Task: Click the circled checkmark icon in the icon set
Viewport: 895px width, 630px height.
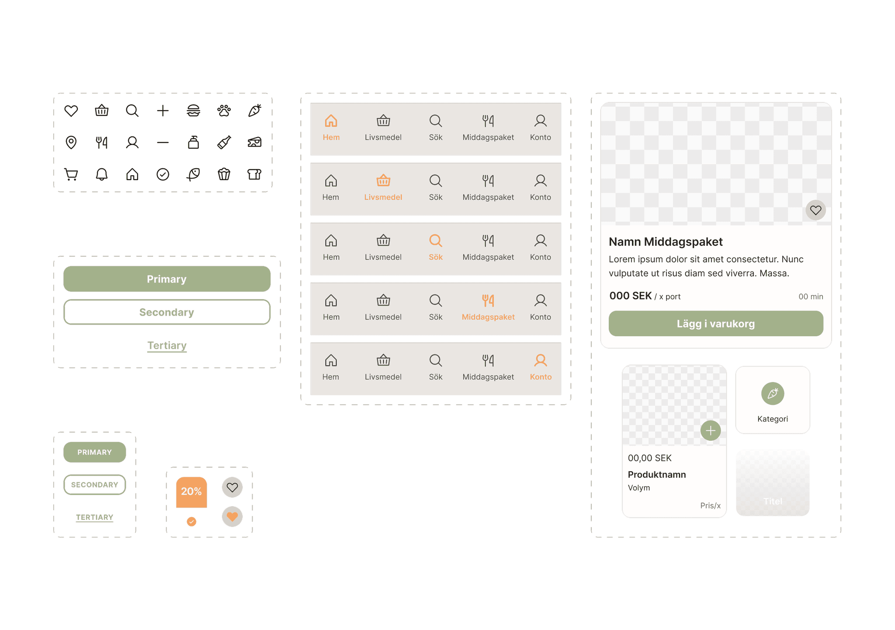Action: point(163,174)
